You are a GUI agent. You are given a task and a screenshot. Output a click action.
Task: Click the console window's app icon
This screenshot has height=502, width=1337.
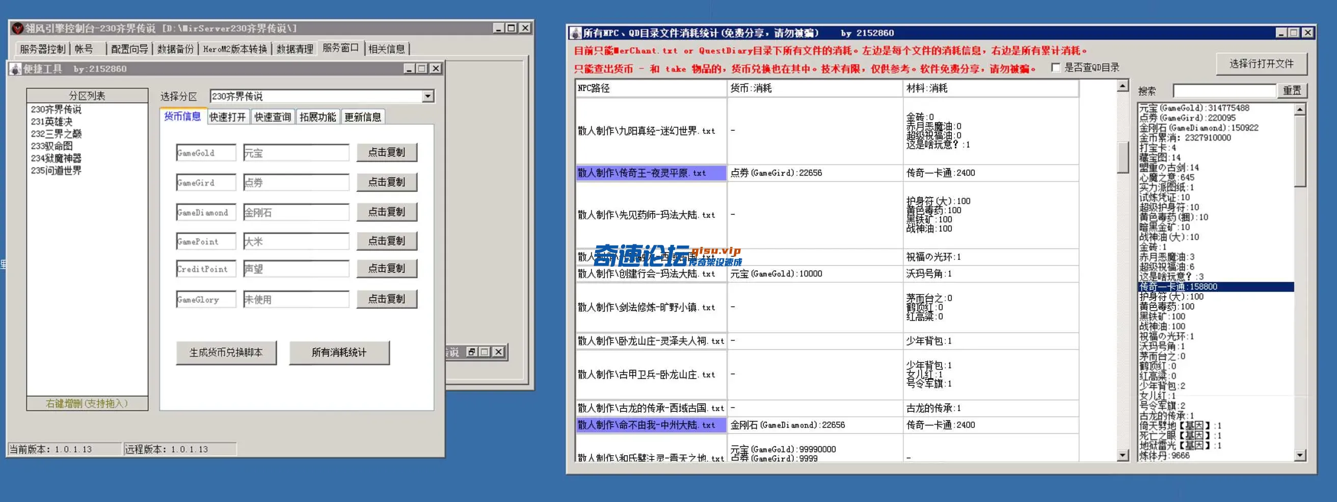click(x=18, y=28)
